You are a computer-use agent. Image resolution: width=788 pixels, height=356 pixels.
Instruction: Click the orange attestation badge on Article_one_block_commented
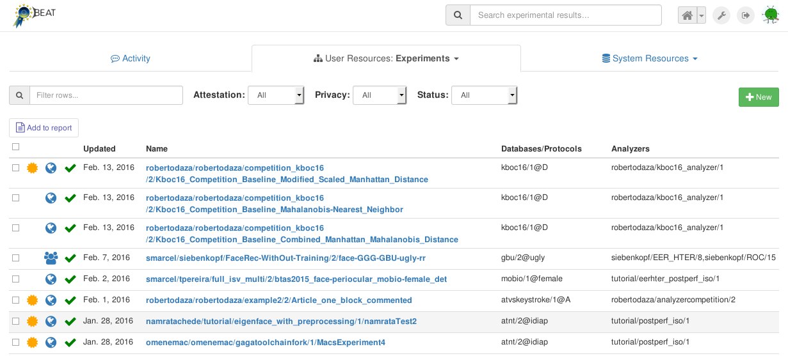pyautogui.click(x=32, y=300)
